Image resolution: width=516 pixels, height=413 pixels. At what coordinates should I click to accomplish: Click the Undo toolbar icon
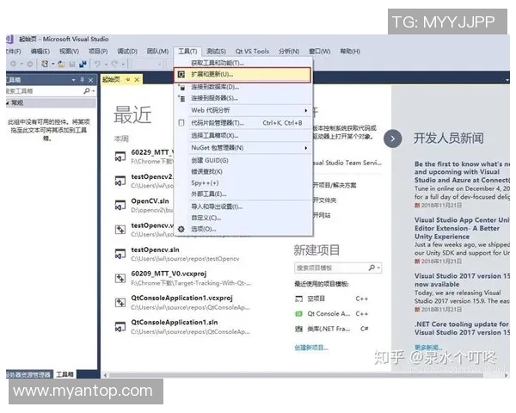97,64
